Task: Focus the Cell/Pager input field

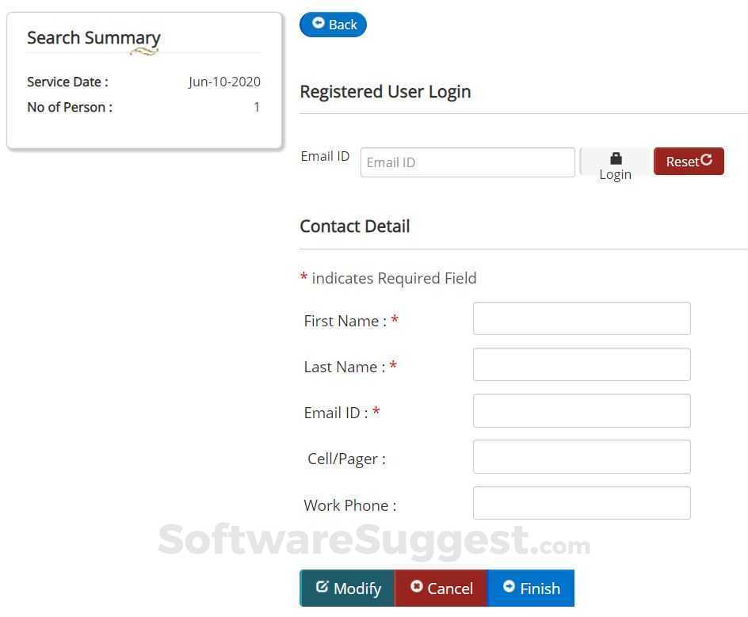Action: point(582,456)
